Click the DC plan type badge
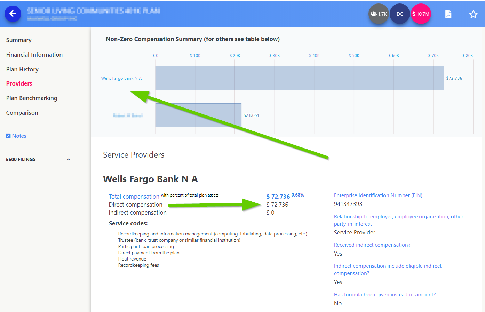This screenshot has width=485, height=312. click(x=400, y=14)
